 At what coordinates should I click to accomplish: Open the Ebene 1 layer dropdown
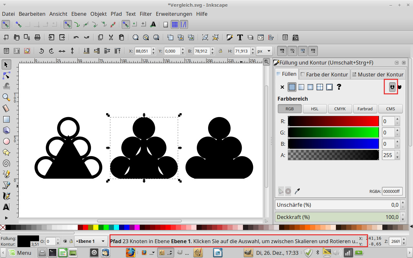click(x=91, y=241)
